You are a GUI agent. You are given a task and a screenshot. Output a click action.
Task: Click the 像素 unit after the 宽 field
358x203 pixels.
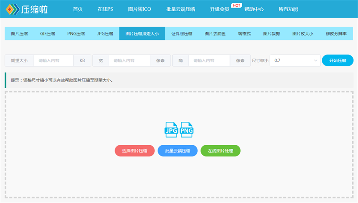[x=160, y=60]
